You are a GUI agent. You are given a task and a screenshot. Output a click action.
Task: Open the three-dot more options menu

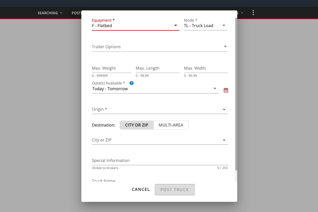tap(253, 13)
